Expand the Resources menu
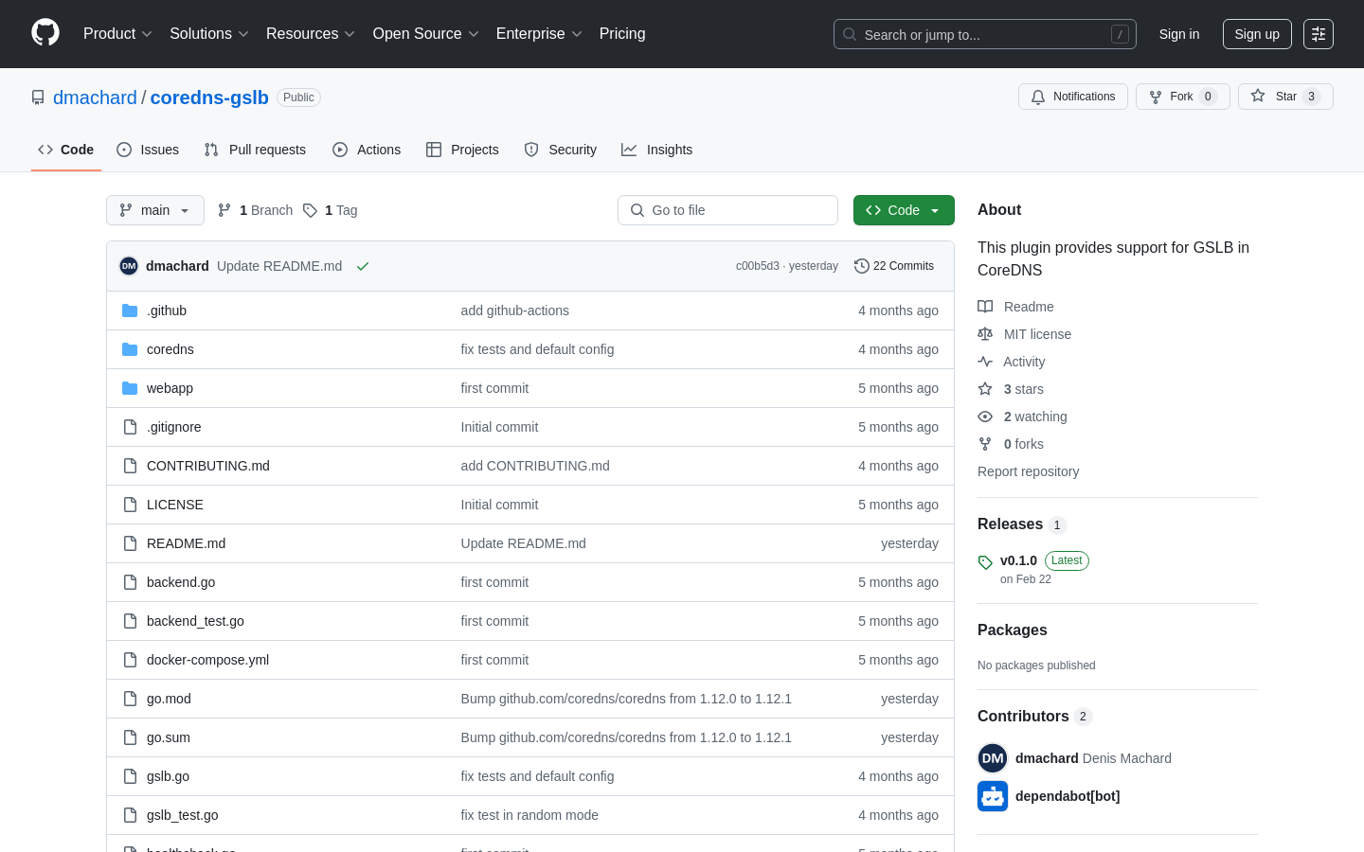 (x=311, y=34)
